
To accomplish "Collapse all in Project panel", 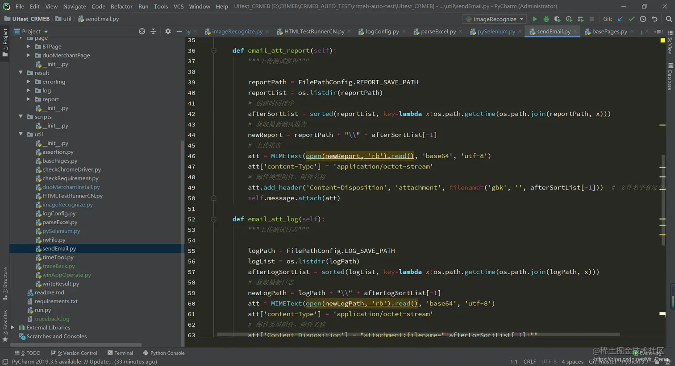I will [x=153, y=31].
